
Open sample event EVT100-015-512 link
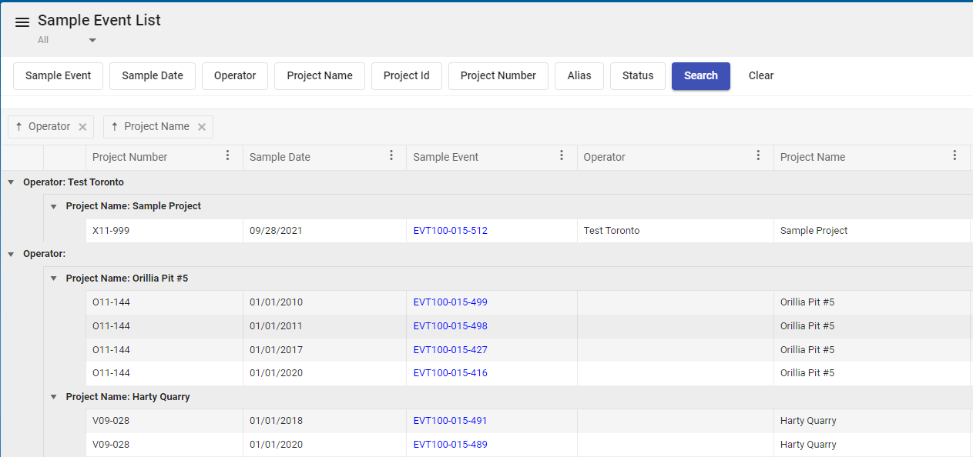450,231
